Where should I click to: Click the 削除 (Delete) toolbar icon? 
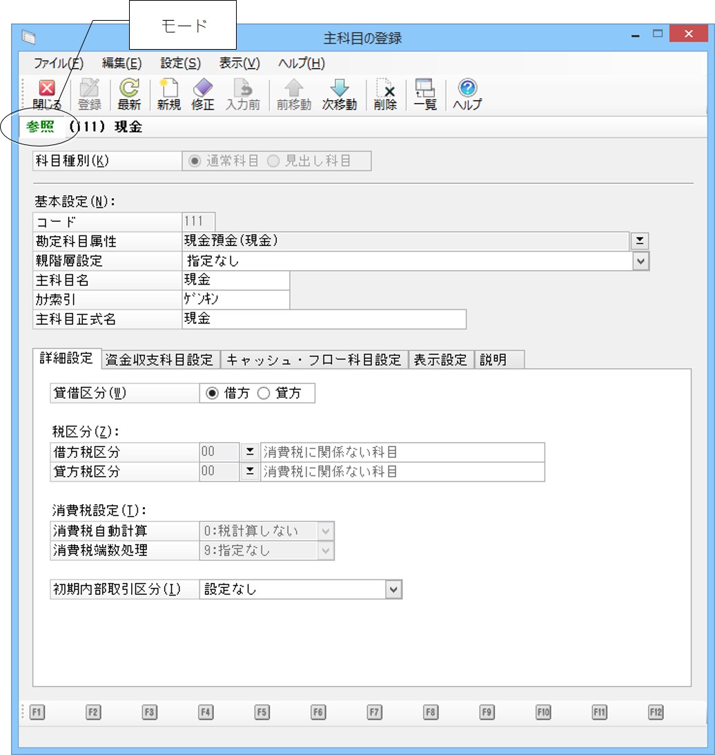tap(385, 89)
